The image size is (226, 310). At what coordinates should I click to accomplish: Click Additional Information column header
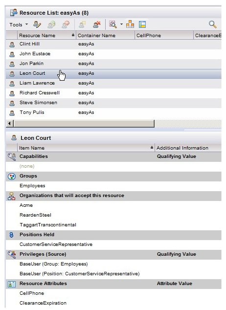pyautogui.click(x=188, y=148)
